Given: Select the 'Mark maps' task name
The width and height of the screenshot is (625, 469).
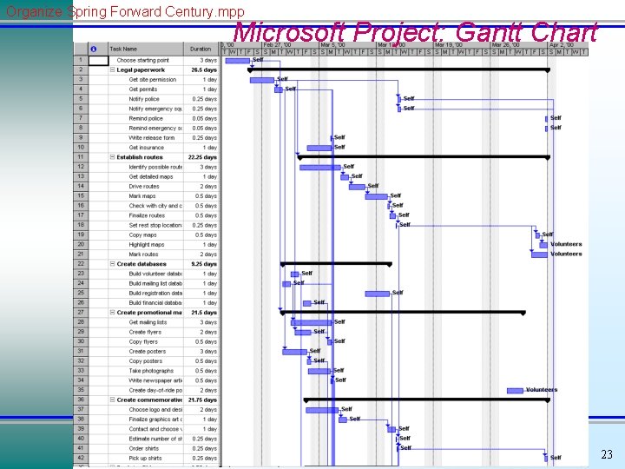Looking at the screenshot, I should click(x=141, y=196).
